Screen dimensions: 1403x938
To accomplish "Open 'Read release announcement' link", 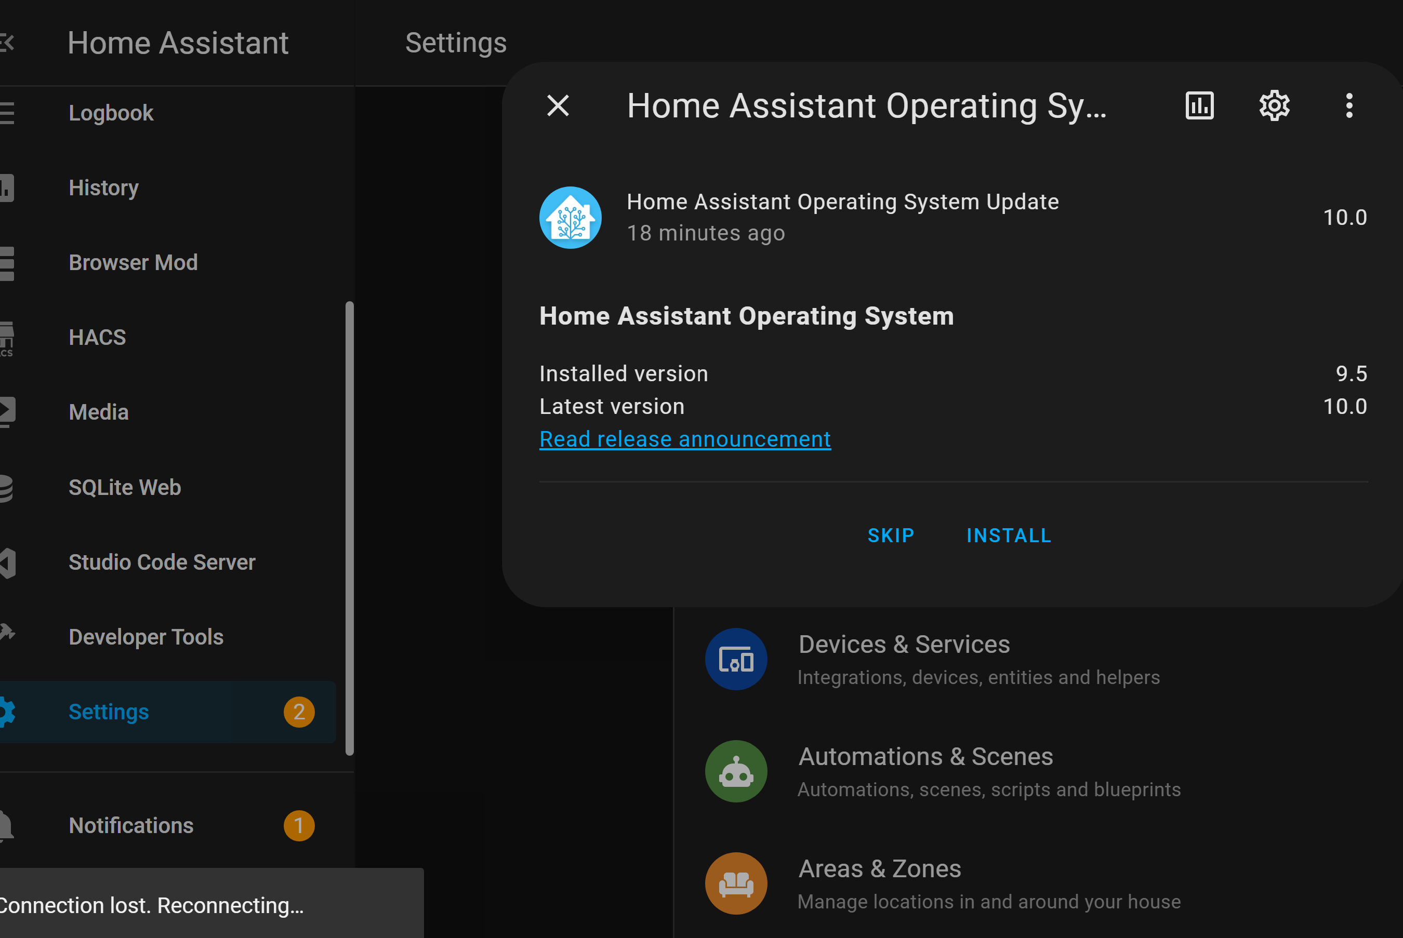I will 684,438.
